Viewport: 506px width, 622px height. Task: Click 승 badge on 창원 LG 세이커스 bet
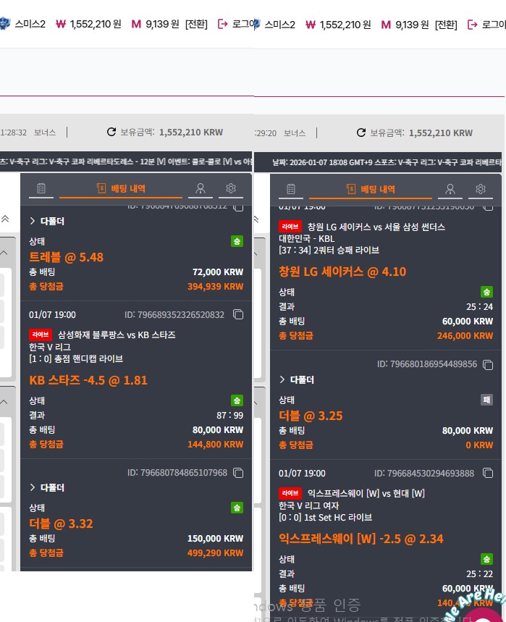(x=487, y=292)
